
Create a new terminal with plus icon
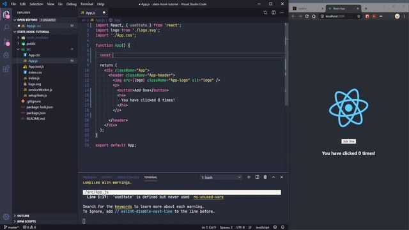tap(249, 177)
